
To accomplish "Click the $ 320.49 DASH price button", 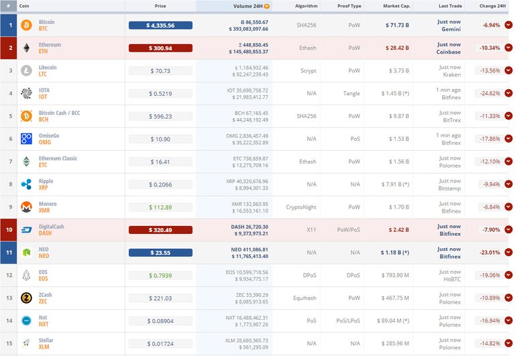I will [x=160, y=230].
